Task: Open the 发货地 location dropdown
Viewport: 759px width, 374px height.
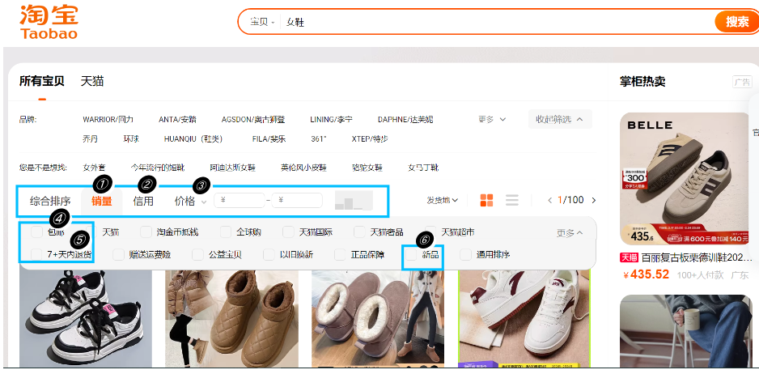Action: [442, 200]
